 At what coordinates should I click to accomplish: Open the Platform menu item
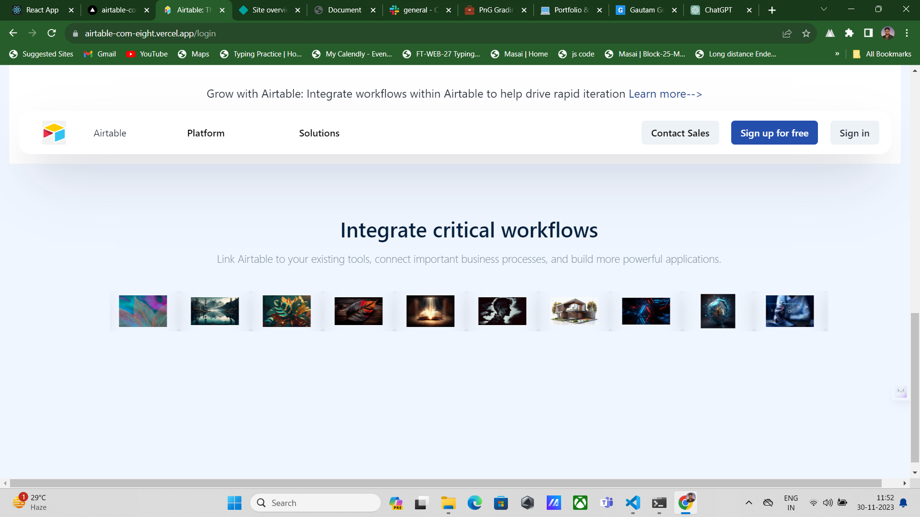pyautogui.click(x=206, y=133)
